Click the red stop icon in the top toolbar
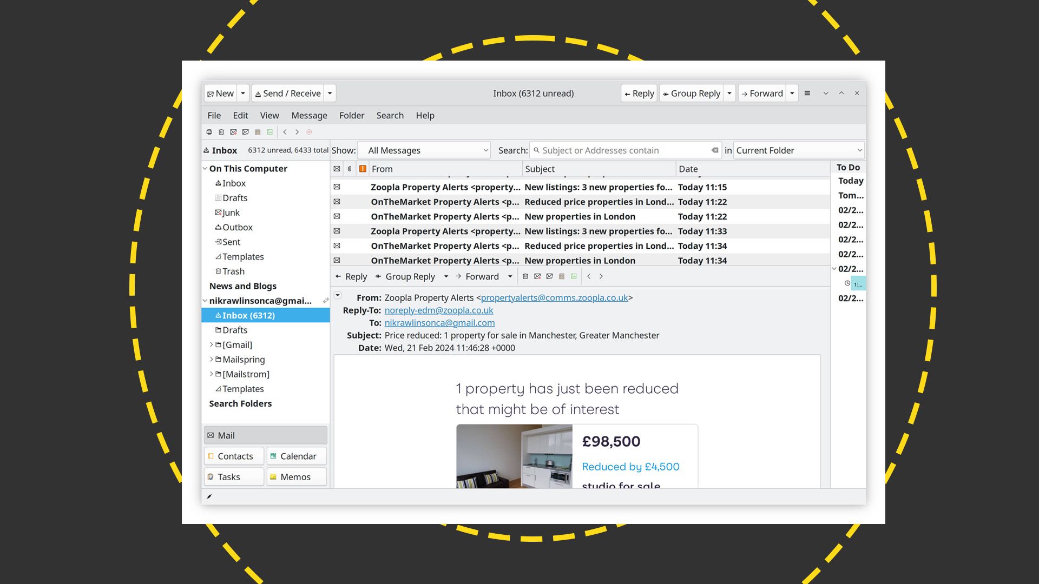The width and height of the screenshot is (1039, 584). (x=309, y=132)
